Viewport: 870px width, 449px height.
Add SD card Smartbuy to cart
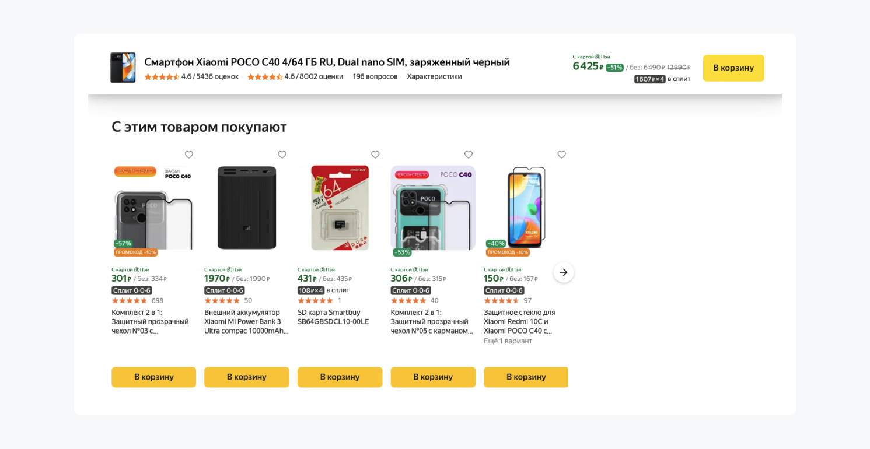(x=340, y=377)
